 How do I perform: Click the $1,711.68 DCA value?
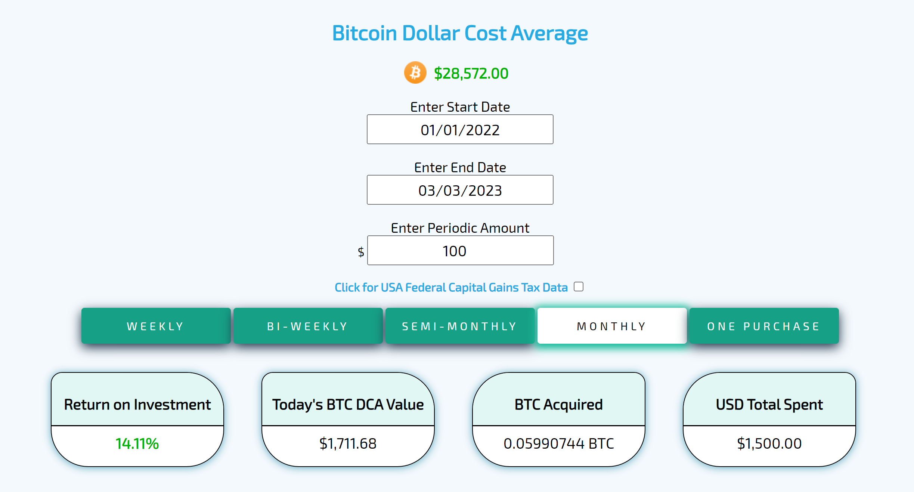tap(348, 443)
